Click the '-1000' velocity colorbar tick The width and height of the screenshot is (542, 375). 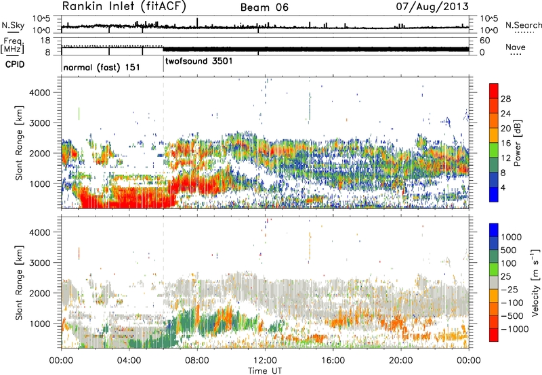click(514, 329)
